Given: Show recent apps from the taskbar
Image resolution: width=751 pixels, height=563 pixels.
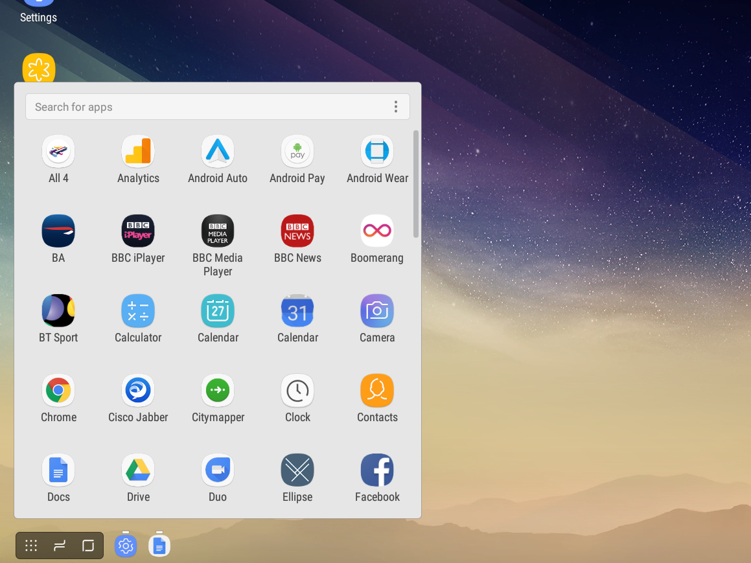Looking at the screenshot, I should (x=60, y=546).
